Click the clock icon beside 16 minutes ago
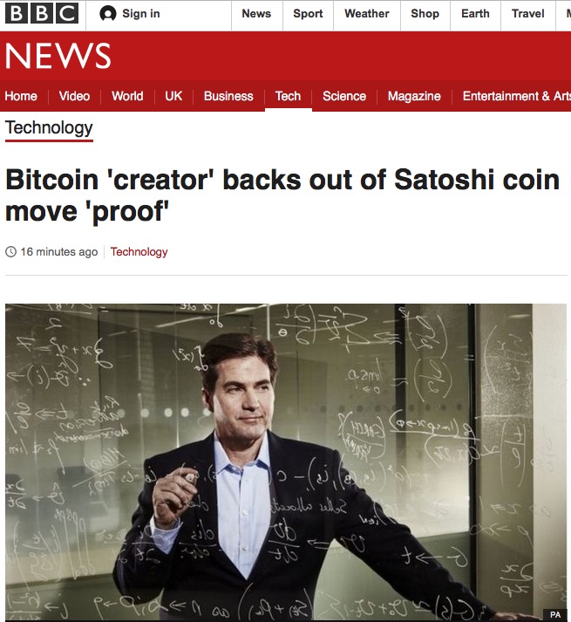Screen dimensions: 571x622 10,251
